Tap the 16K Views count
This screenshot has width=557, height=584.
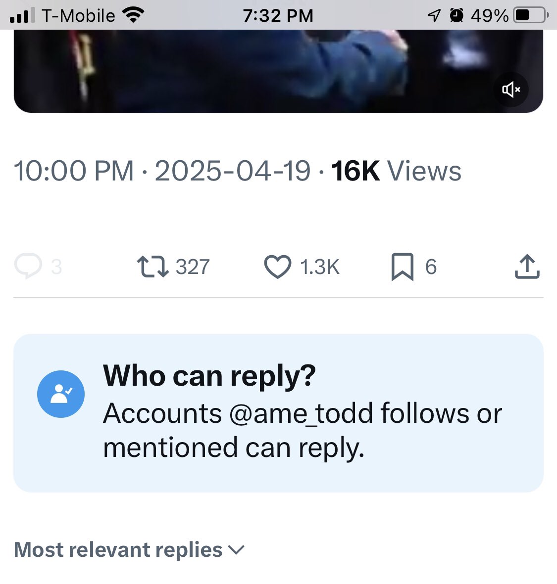[x=396, y=171]
